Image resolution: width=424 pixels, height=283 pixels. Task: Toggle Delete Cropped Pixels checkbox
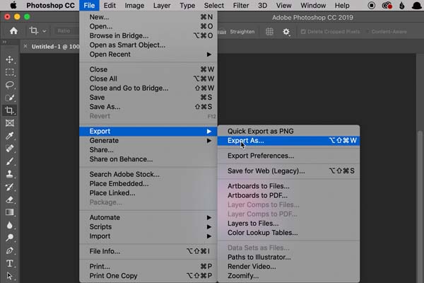[303, 32]
